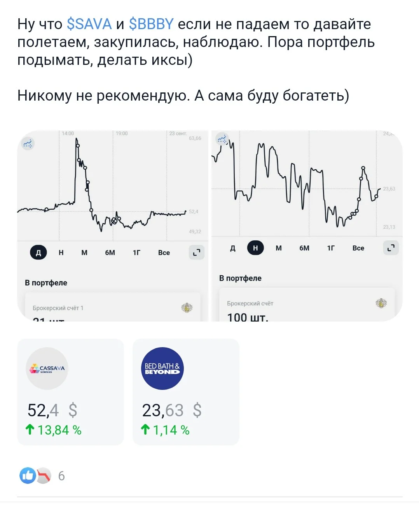Image resolution: width=419 pixels, height=506 pixels.
Task: Open the $BBBY ticker link
Action: click(x=151, y=24)
